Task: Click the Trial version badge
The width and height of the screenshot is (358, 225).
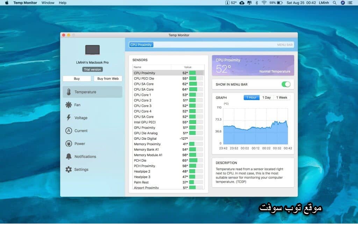Action: [92, 70]
